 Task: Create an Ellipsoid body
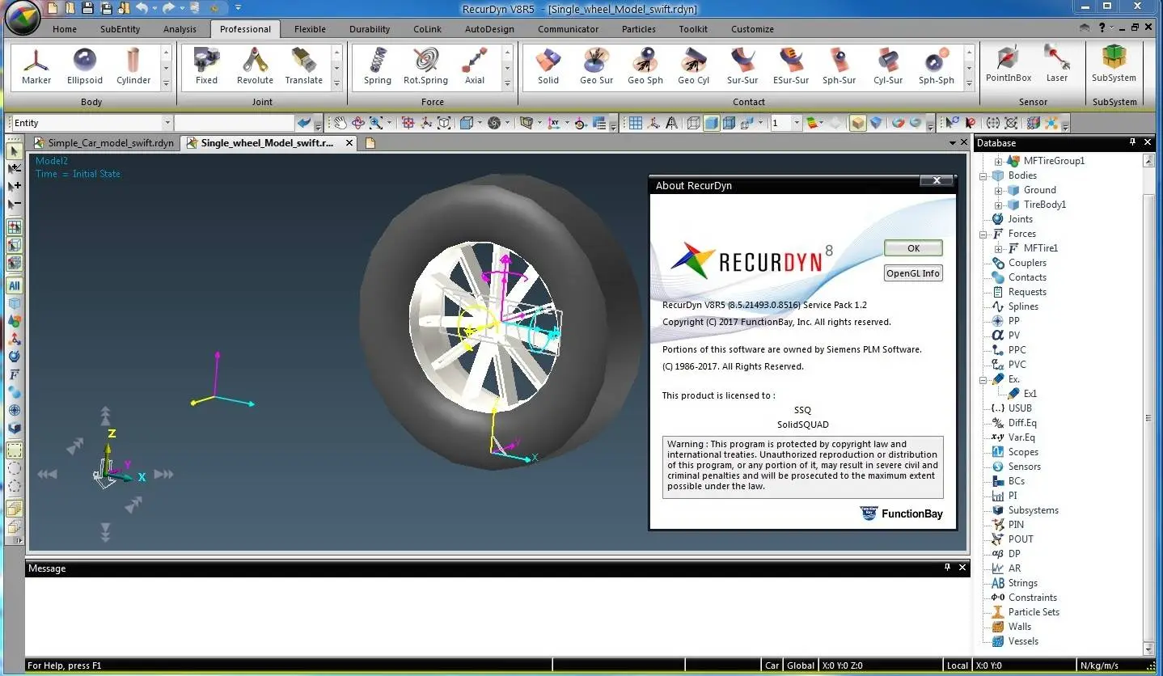pos(85,66)
